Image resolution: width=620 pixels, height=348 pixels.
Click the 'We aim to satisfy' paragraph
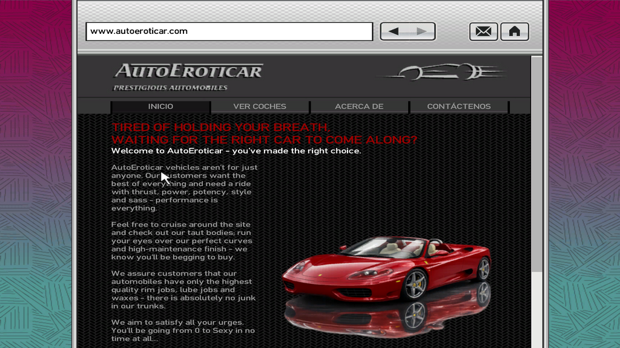(183, 330)
